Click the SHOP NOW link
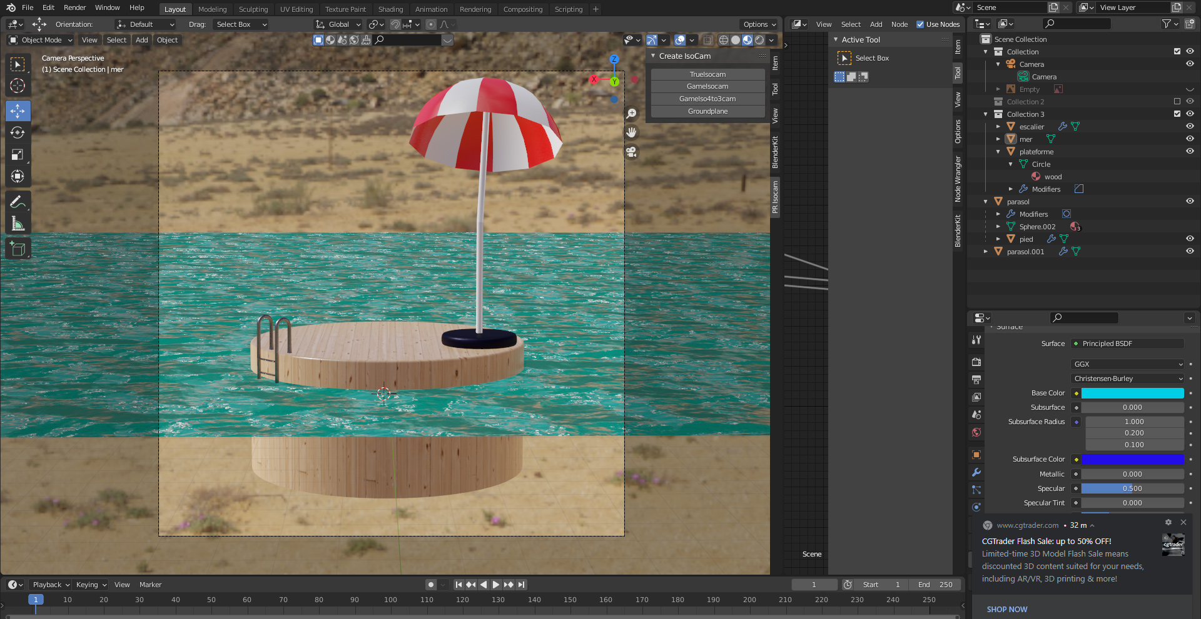The height and width of the screenshot is (619, 1201). [1006, 609]
